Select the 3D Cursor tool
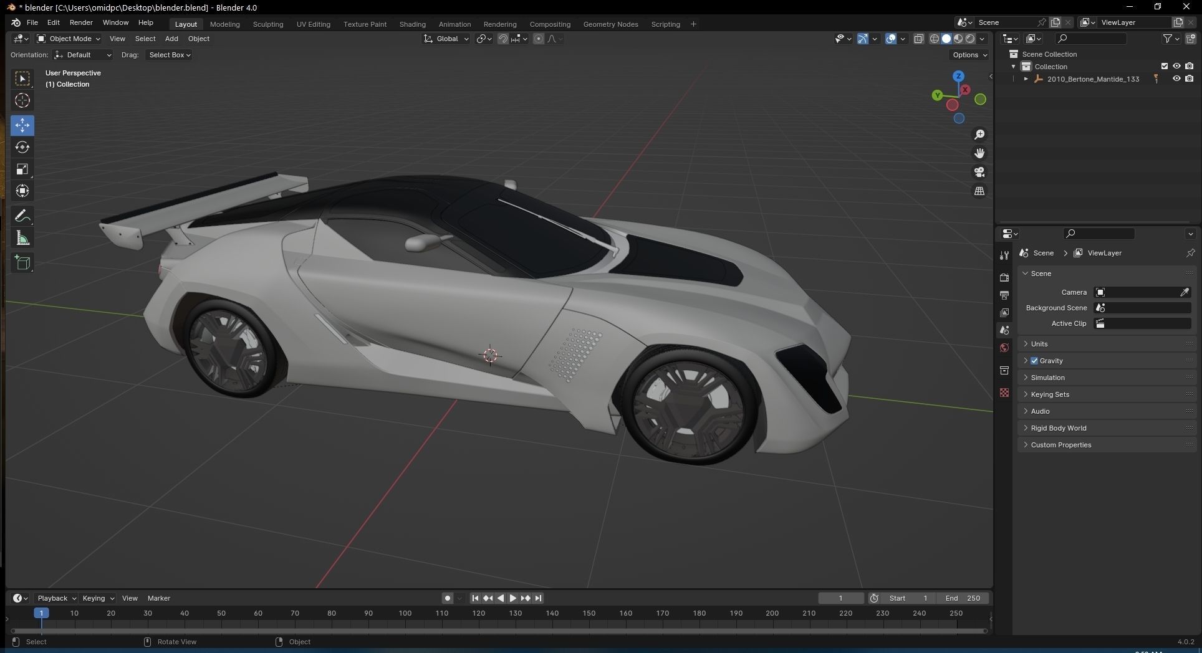Screen dimensions: 1202x653 [22, 100]
